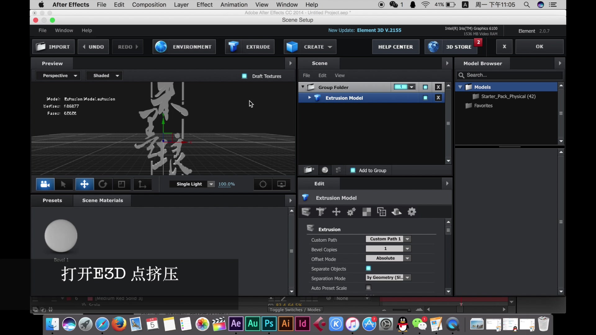596x335 pixels.
Task: Toggle Draft Textures in the preview
Action: click(244, 76)
